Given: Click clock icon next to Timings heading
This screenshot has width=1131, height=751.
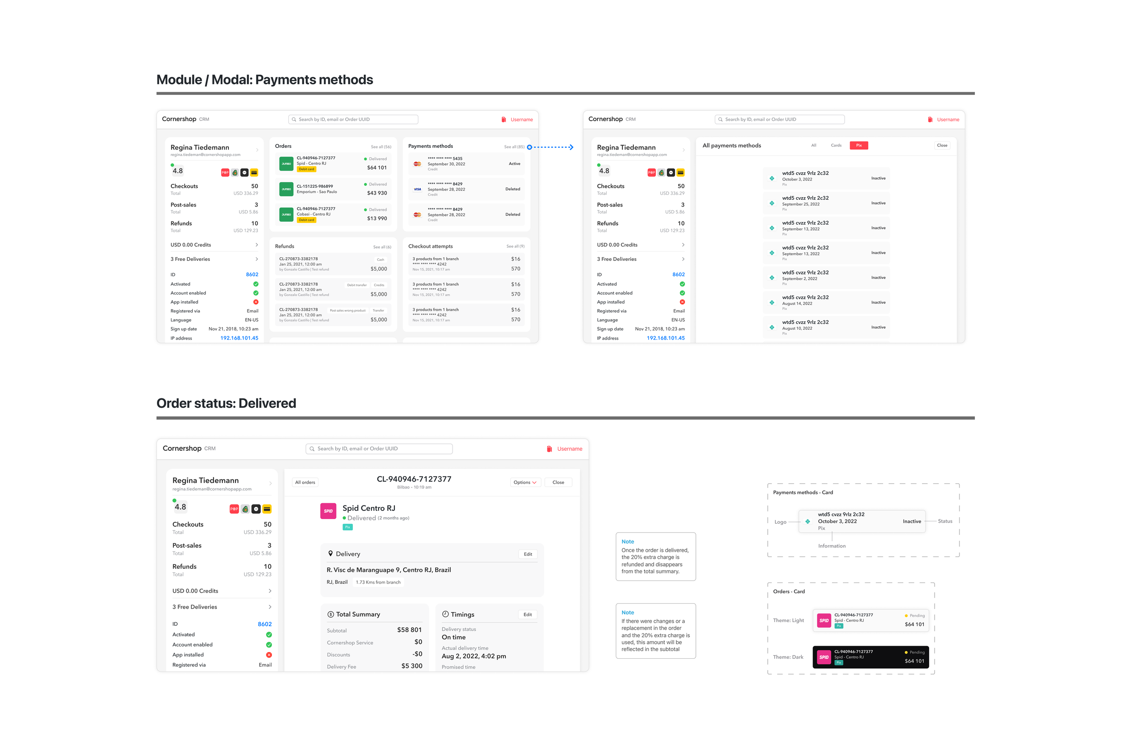Looking at the screenshot, I should [445, 614].
